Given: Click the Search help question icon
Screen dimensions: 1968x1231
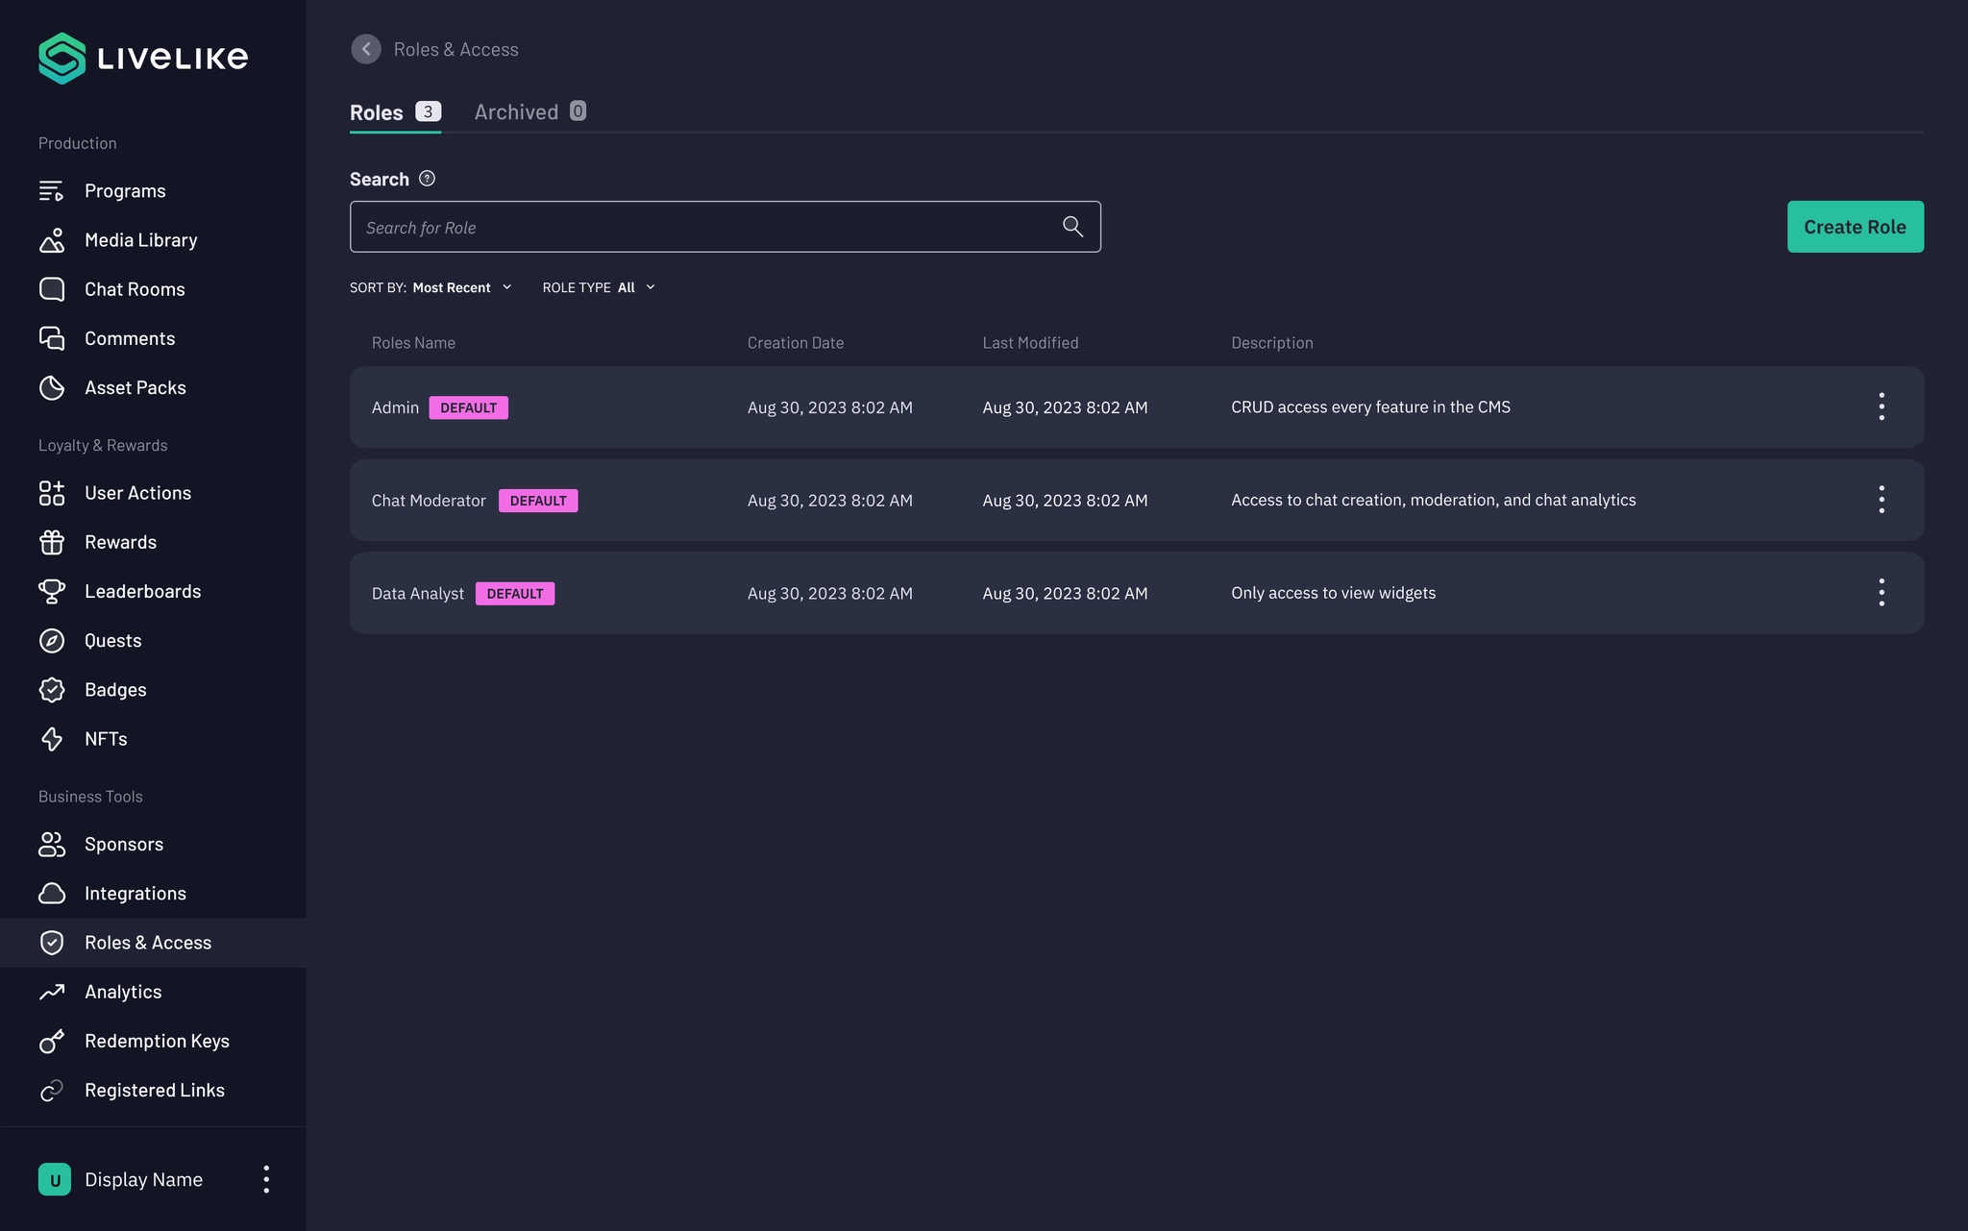Looking at the screenshot, I should point(428,179).
